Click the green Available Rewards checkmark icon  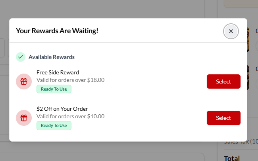21,57
